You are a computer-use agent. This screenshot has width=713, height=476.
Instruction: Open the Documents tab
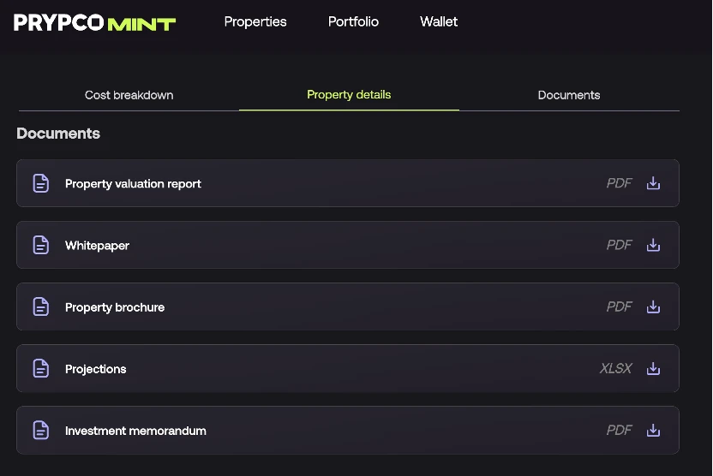click(x=568, y=95)
